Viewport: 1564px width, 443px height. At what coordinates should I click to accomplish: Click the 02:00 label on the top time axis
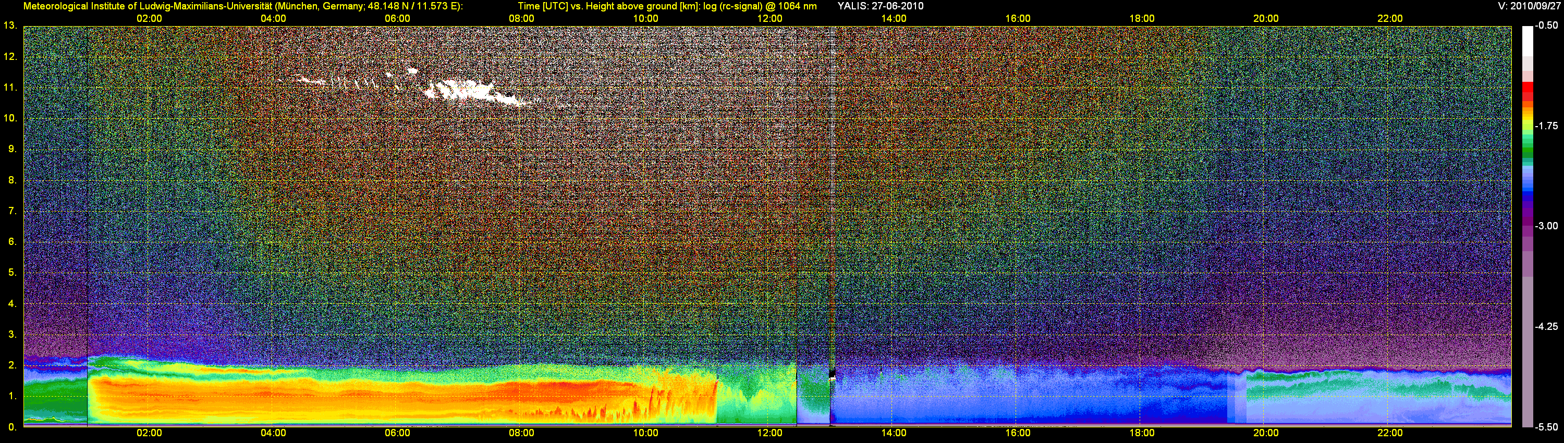click(149, 19)
